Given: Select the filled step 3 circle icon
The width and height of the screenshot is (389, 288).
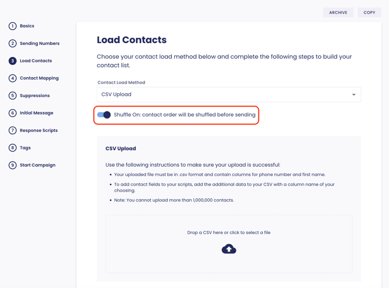Looking at the screenshot, I should pyautogui.click(x=12, y=61).
